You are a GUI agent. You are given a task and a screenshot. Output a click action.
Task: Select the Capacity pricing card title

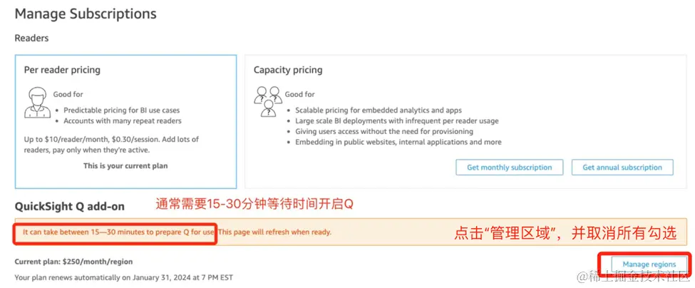(x=288, y=70)
